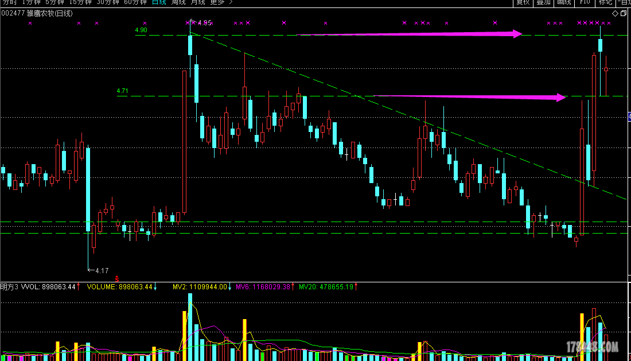Click the green MV20: 478655.19 label
The width and height of the screenshot is (631, 361).
326,287
